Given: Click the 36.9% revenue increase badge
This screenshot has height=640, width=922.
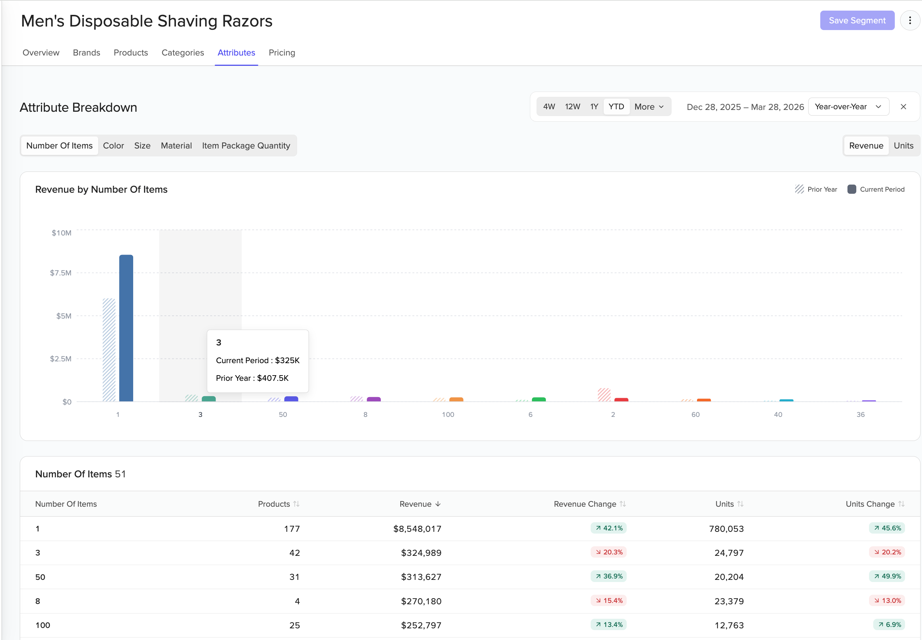Looking at the screenshot, I should pyautogui.click(x=608, y=576).
